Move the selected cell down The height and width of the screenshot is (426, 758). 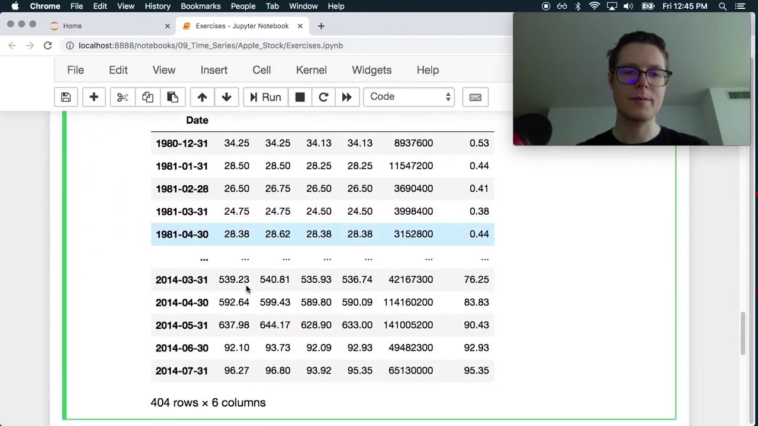pos(226,97)
